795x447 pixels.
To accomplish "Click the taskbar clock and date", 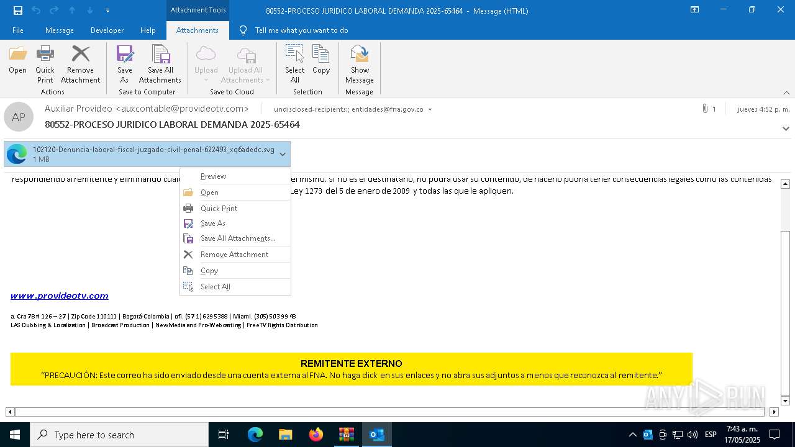I will [743, 435].
